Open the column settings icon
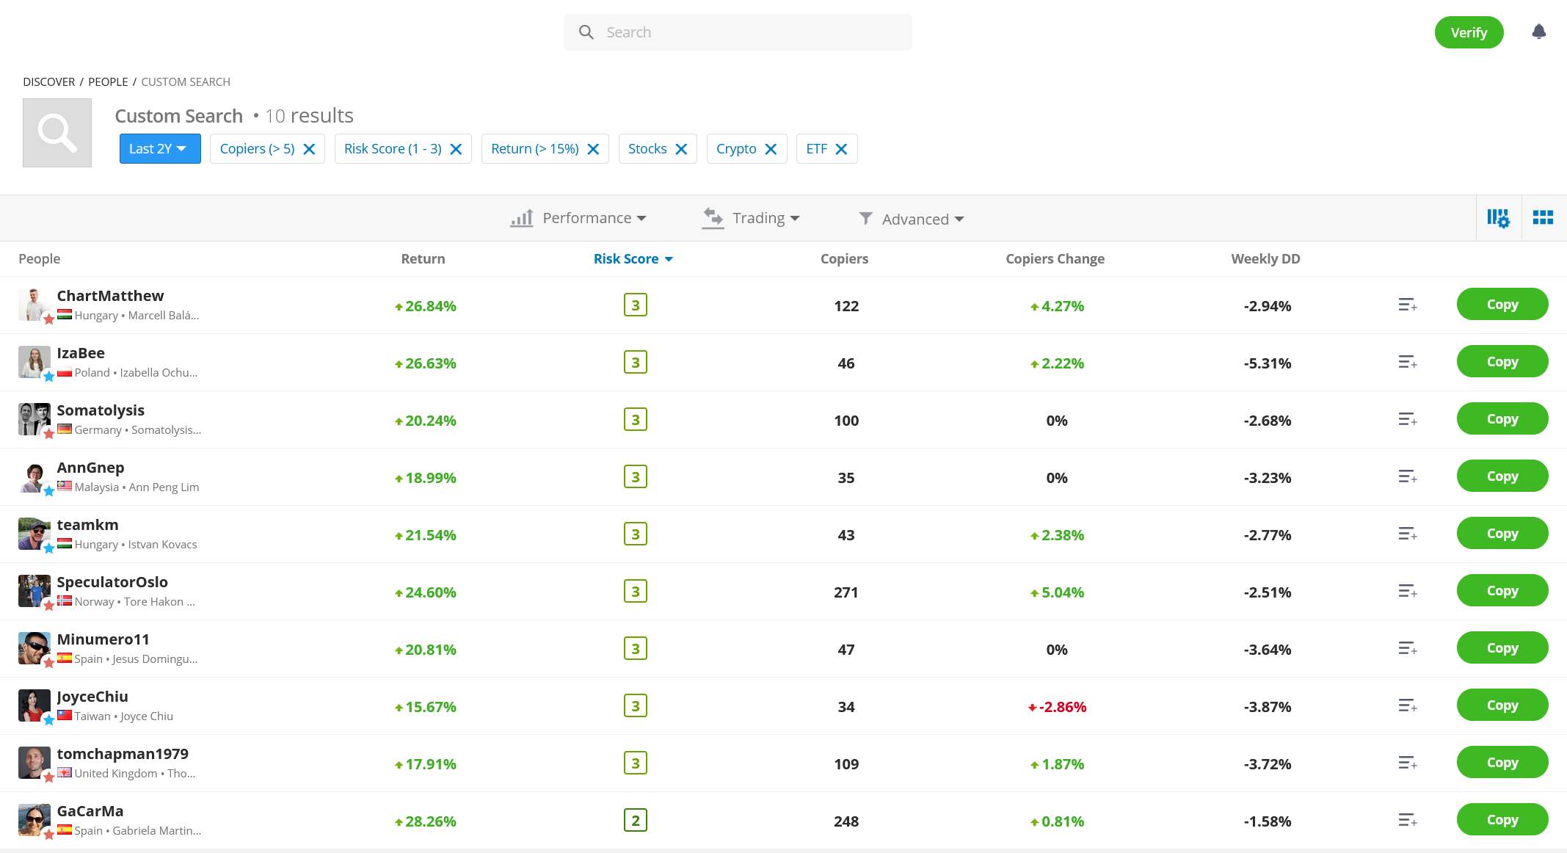 [1498, 217]
